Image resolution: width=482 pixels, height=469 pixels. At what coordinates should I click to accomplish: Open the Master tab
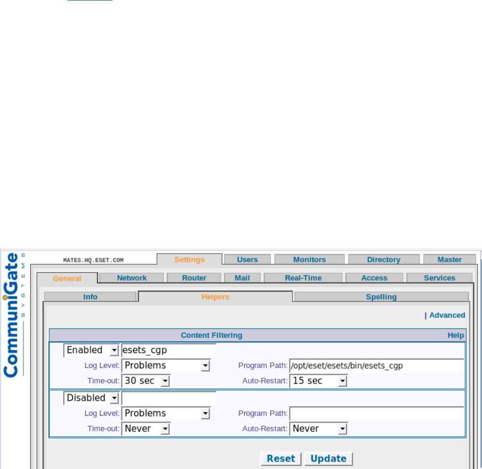(449, 259)
